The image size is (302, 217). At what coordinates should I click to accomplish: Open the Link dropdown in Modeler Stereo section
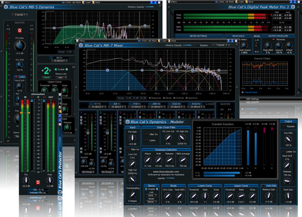(x=151, y=195)
